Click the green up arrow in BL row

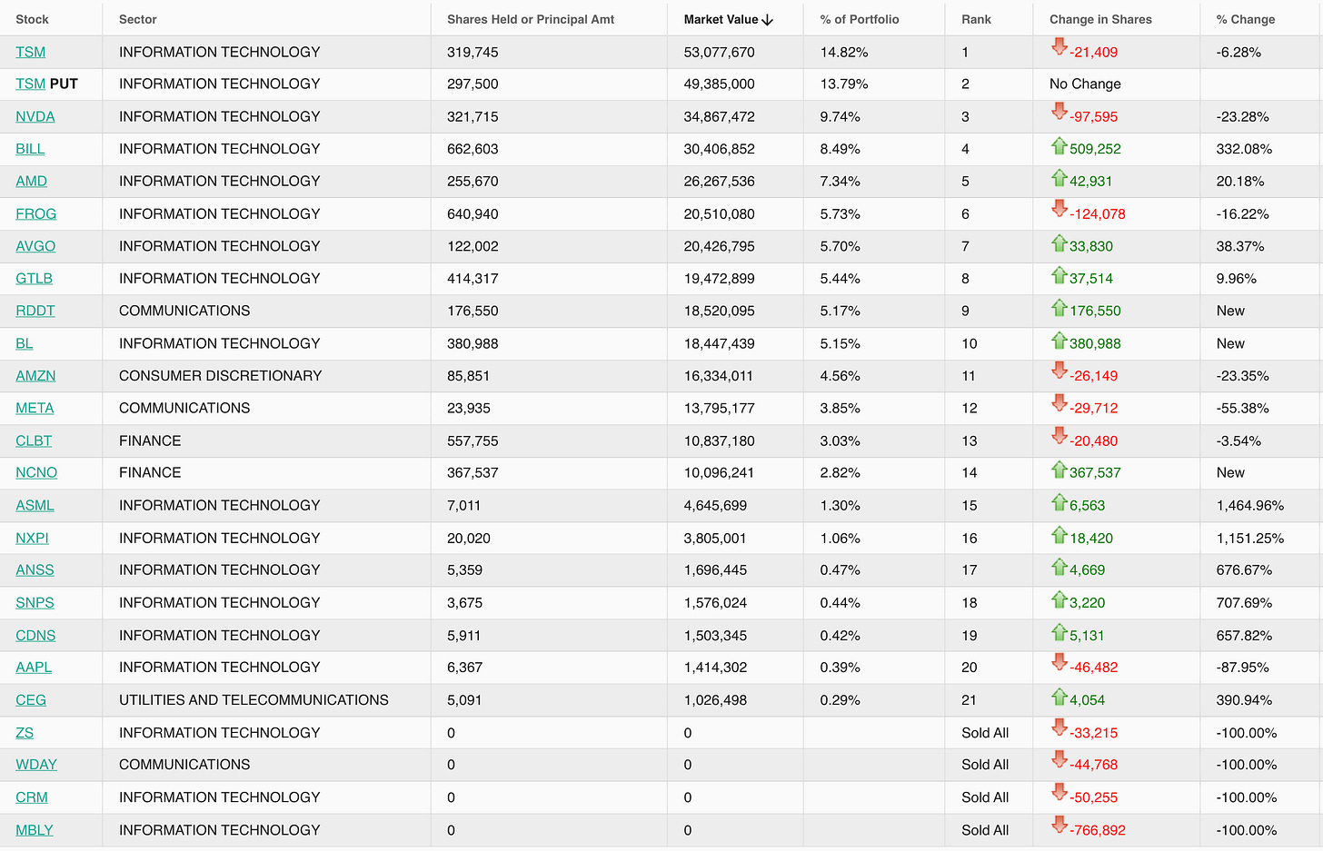pos(1059,340)
